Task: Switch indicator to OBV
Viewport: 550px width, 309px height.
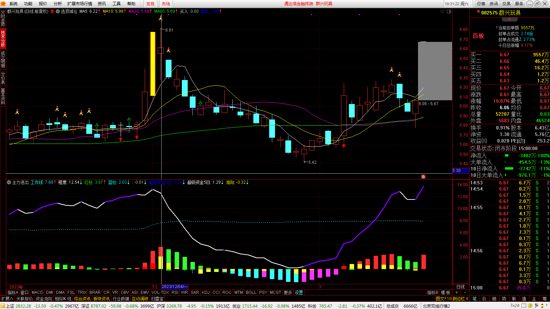Action: (125, 293)
